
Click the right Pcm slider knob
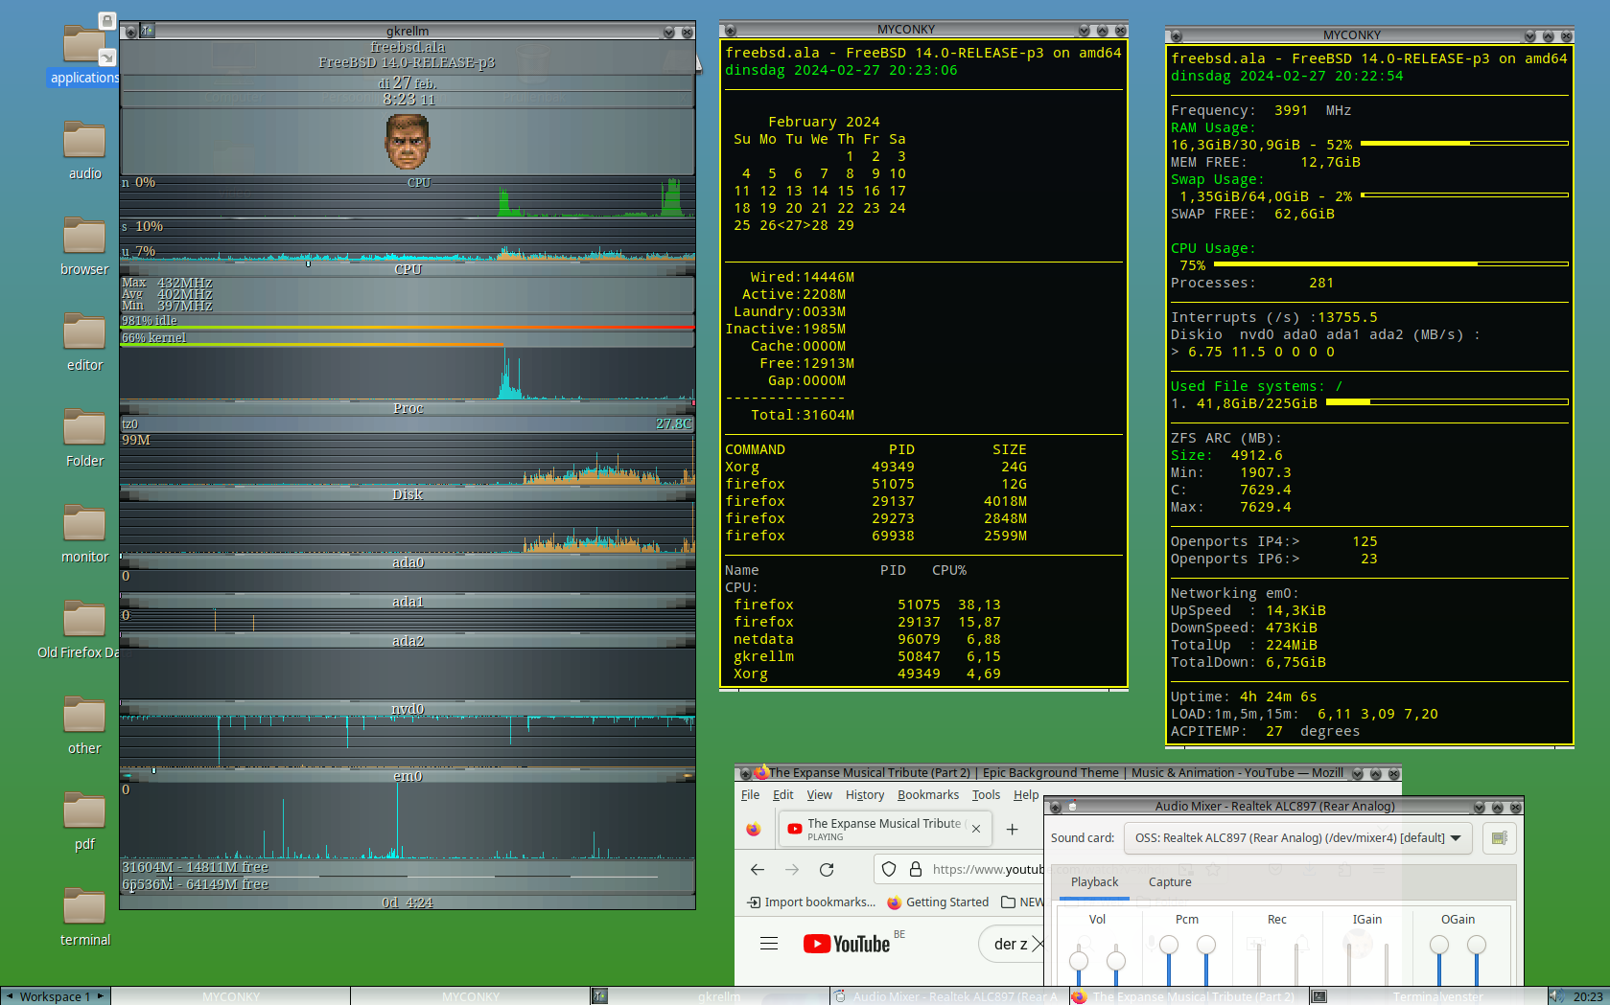(1206, 945)
